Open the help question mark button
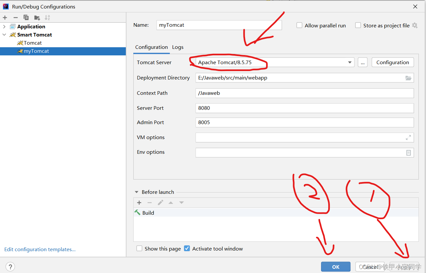 click(x=10, y=267)
